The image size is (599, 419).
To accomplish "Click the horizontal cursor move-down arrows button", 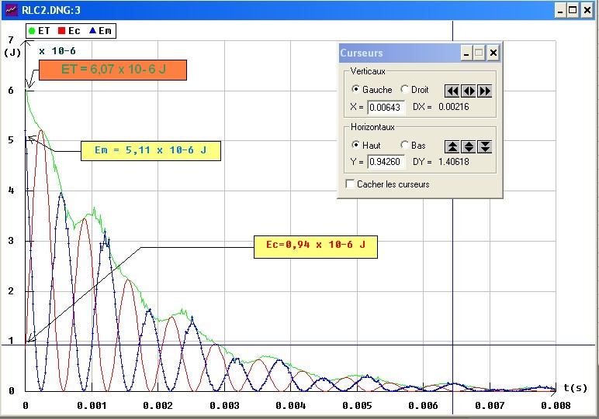I will 485,146.
